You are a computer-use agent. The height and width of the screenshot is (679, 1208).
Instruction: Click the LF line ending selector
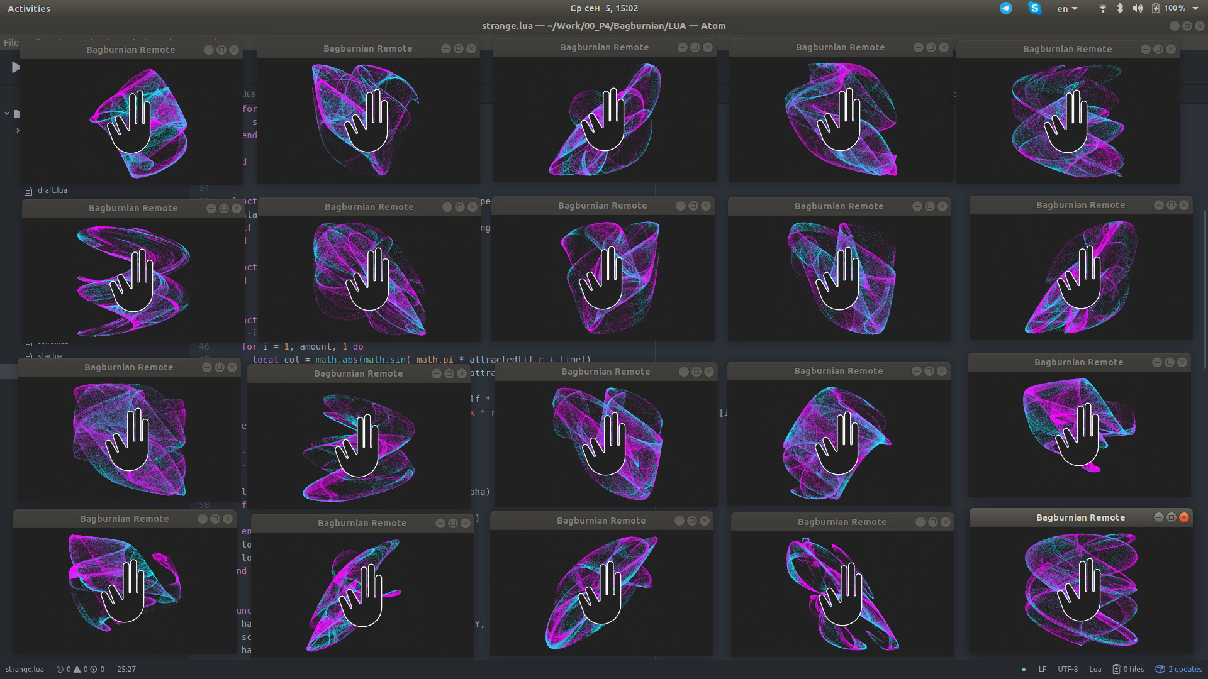point(1043,670)
